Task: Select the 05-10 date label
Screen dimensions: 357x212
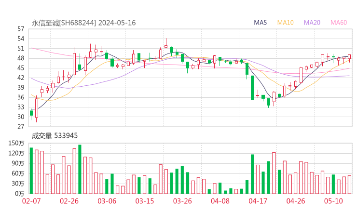Action: tap(333, 201)
